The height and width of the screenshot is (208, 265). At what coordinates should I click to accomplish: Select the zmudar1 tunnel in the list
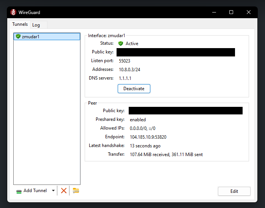[x=31, y=37]
